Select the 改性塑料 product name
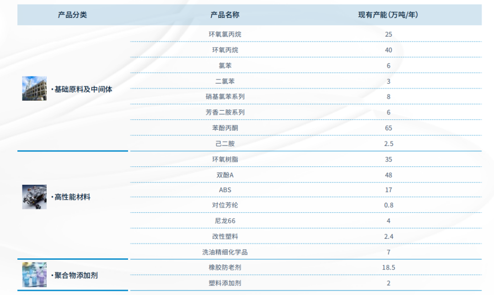The height and width of the screenshot is (295, 494). (x=225, y=236)
